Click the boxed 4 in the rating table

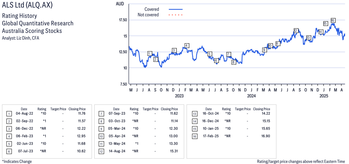click(x=9, y=137)
